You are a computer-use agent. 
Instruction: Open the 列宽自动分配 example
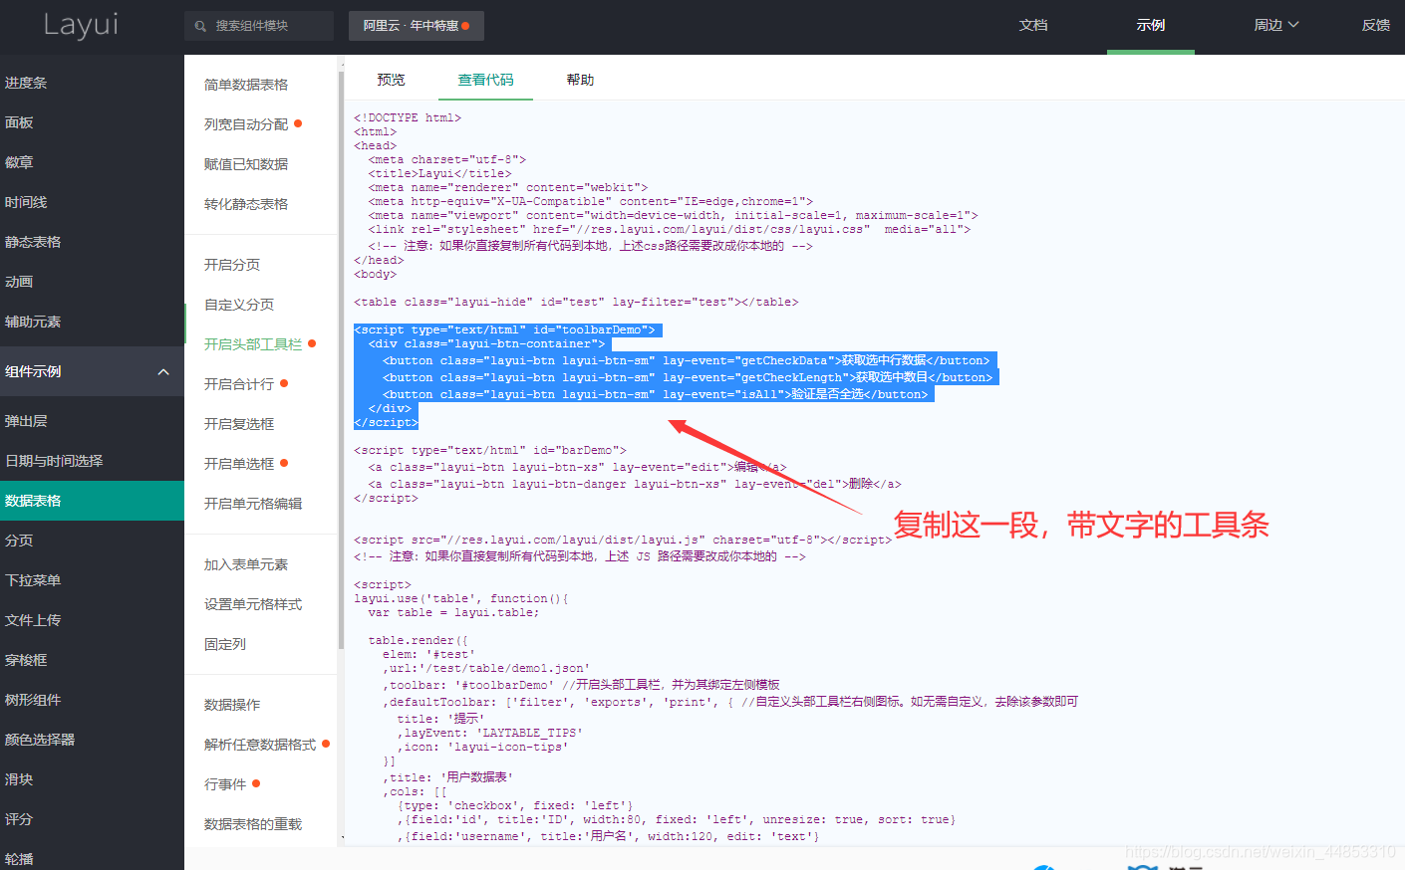246,124
